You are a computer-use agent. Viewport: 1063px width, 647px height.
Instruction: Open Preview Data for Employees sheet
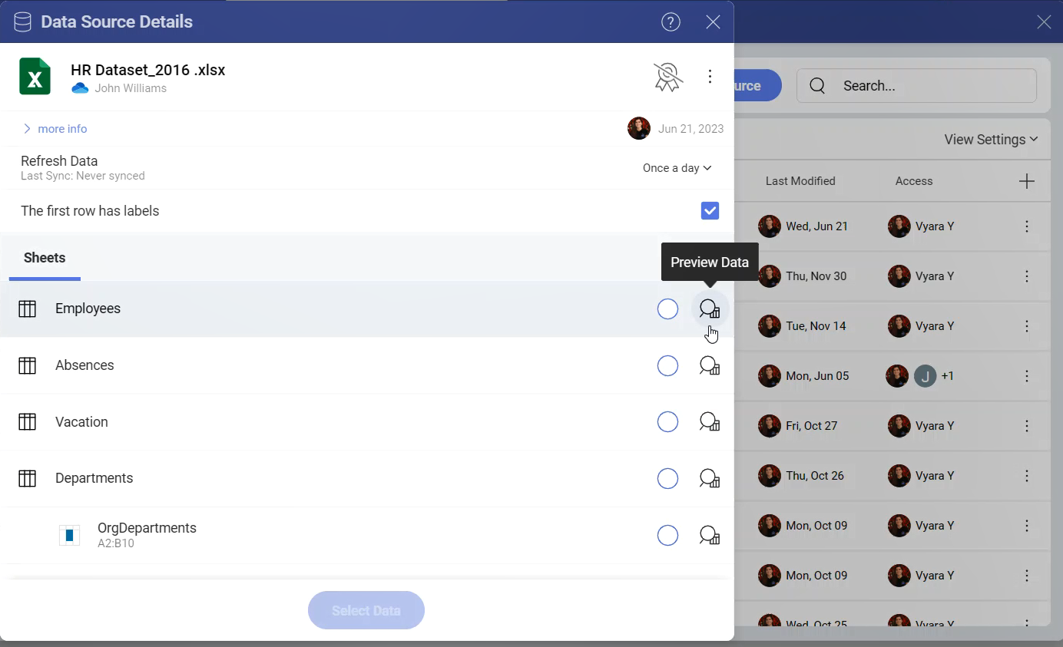click(x=710, y=309)
